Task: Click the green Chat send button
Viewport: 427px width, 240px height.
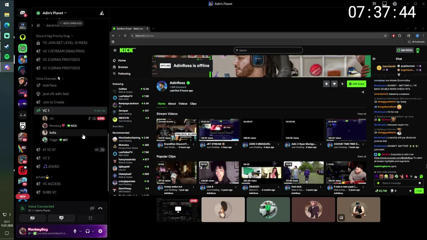Action: tap(419, 191)
